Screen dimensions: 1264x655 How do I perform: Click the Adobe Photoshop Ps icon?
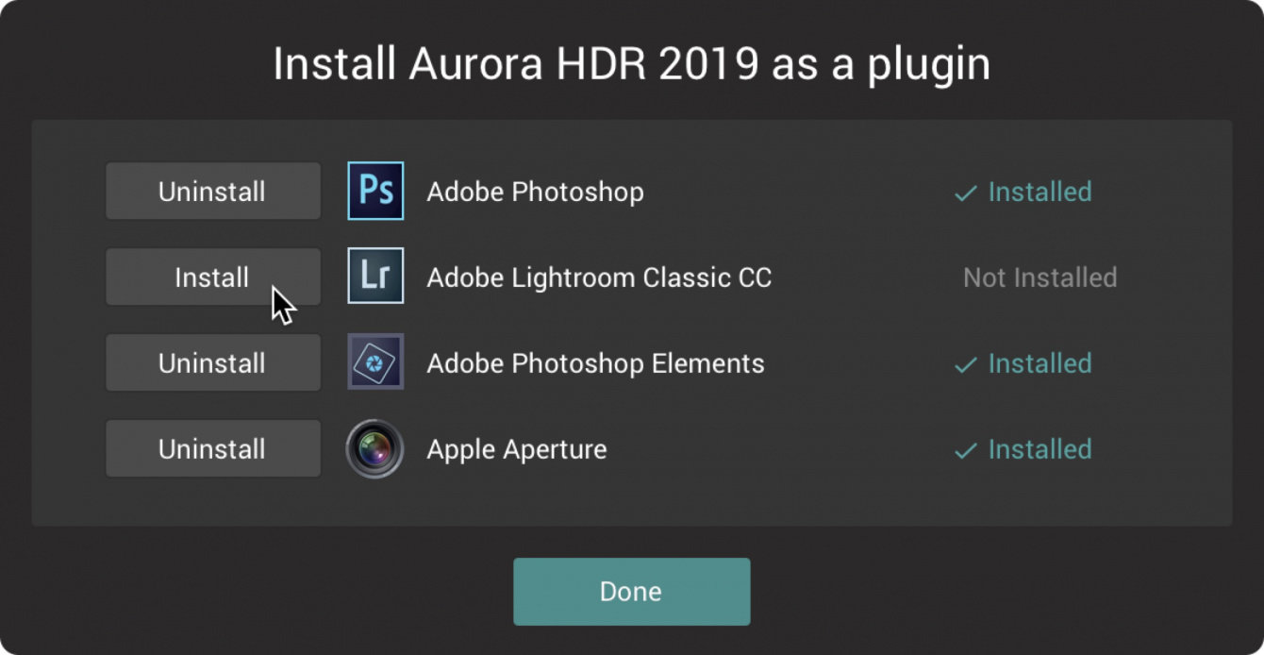[375, 191]
